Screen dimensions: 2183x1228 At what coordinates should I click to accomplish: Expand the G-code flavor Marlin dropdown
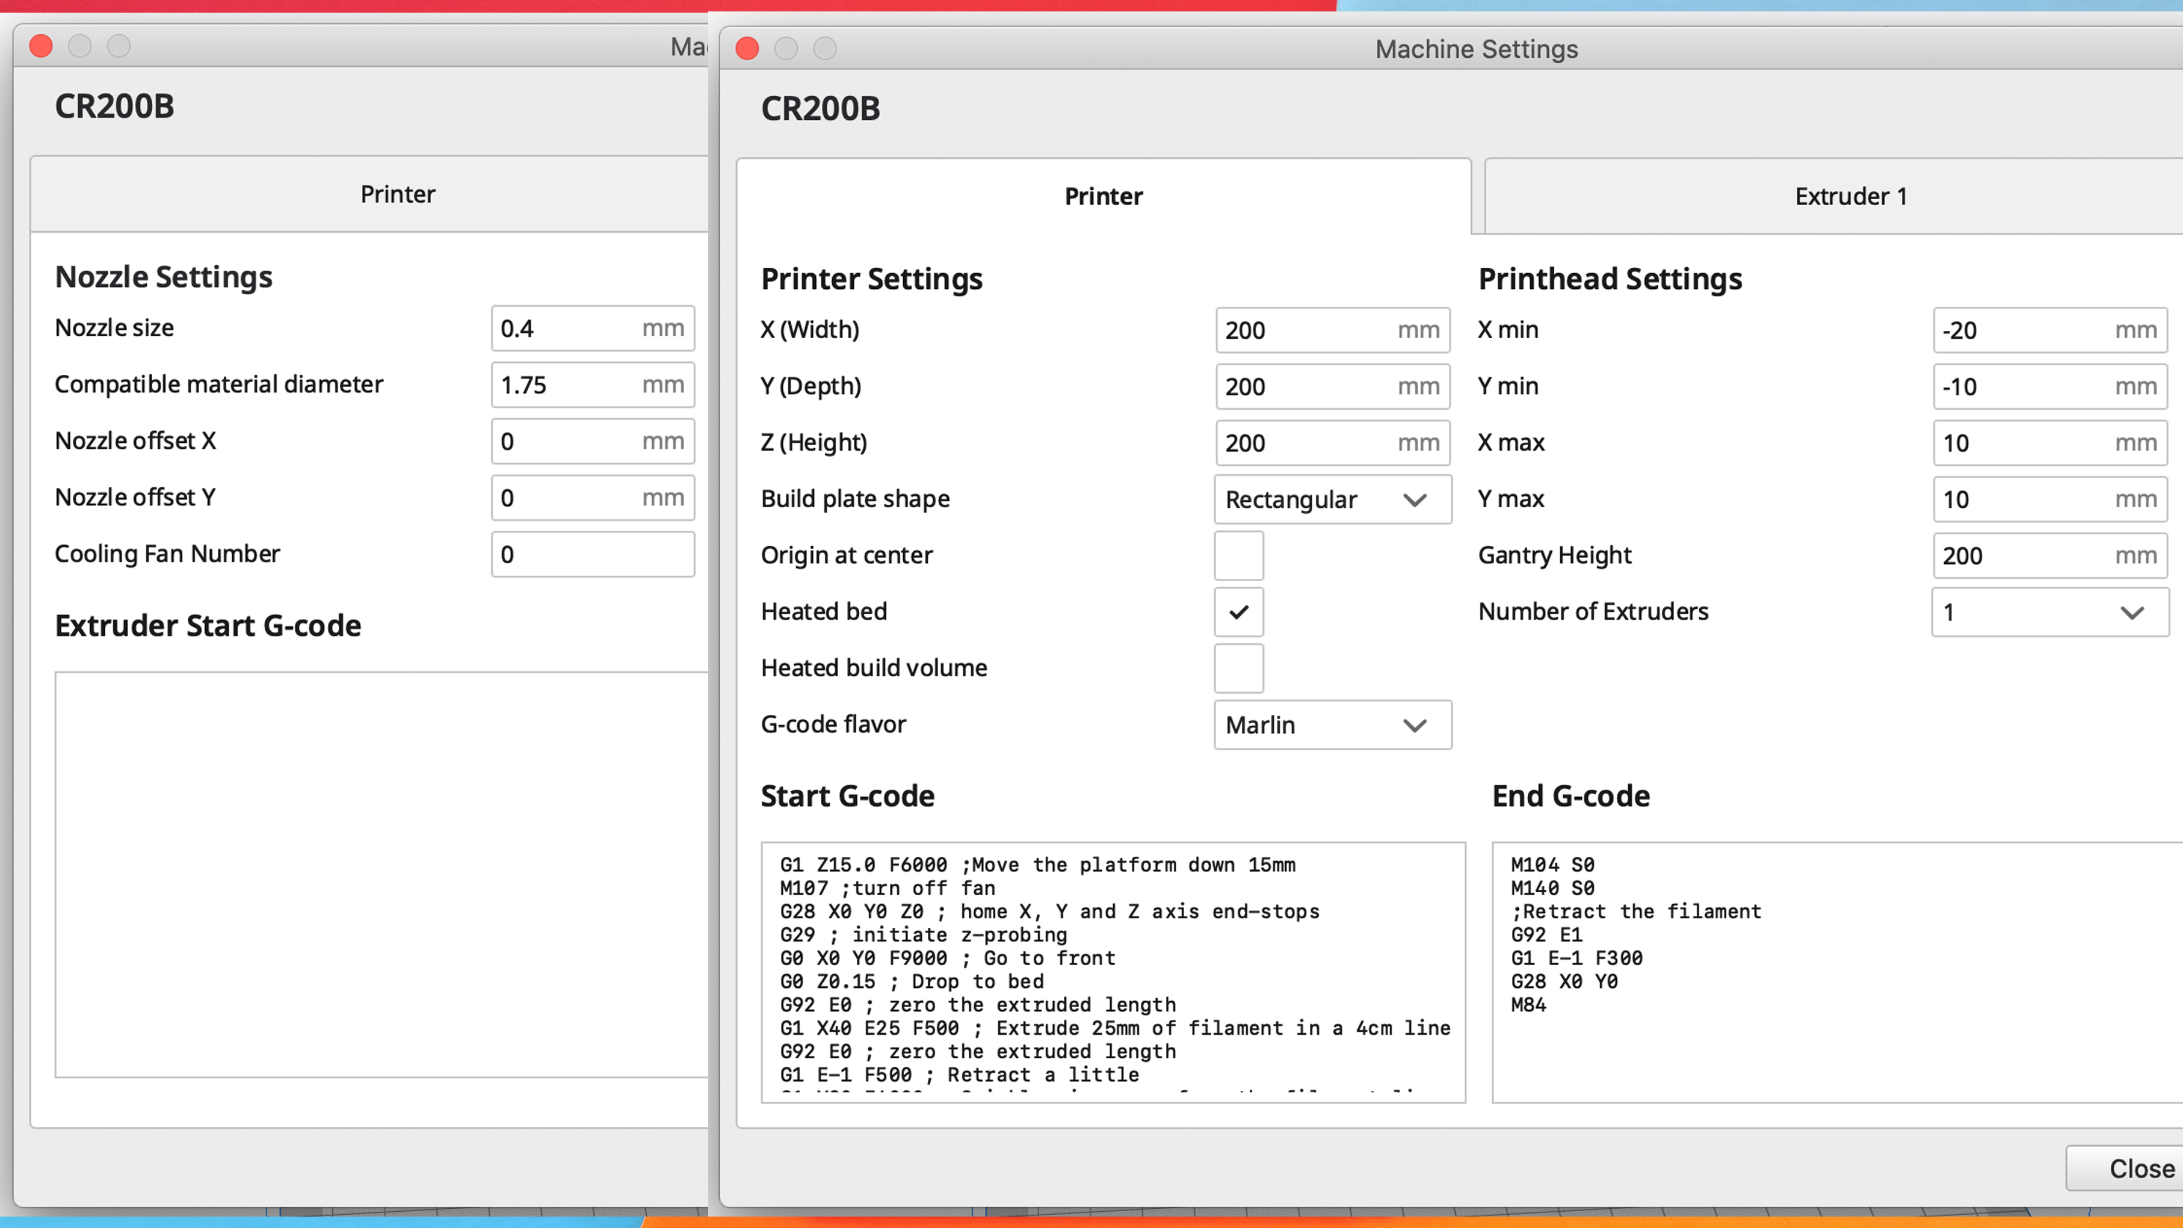tap(1332, 724)
